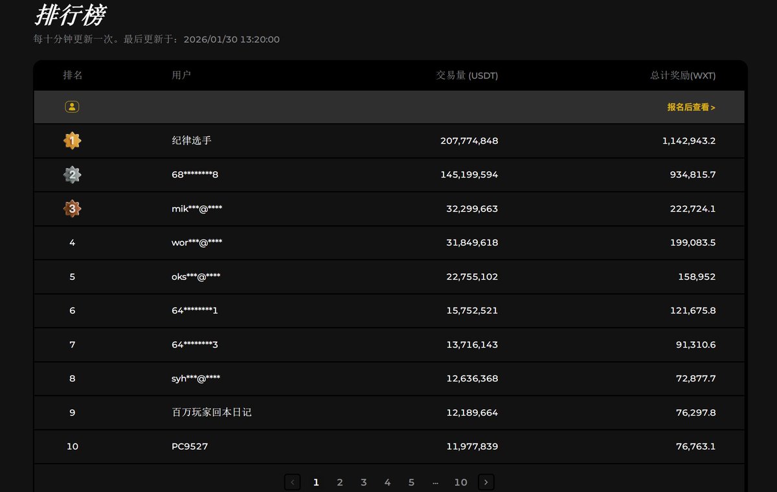Viewport: 777px width, 492px height.
Task: Click trading volume 11,977,839
Action: 472,446
